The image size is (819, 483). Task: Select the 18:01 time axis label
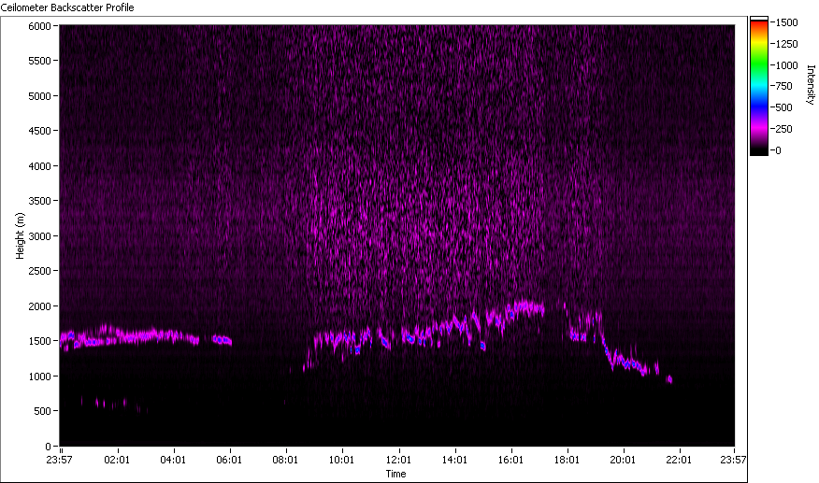pyautogui.click(x=567, y=460)
